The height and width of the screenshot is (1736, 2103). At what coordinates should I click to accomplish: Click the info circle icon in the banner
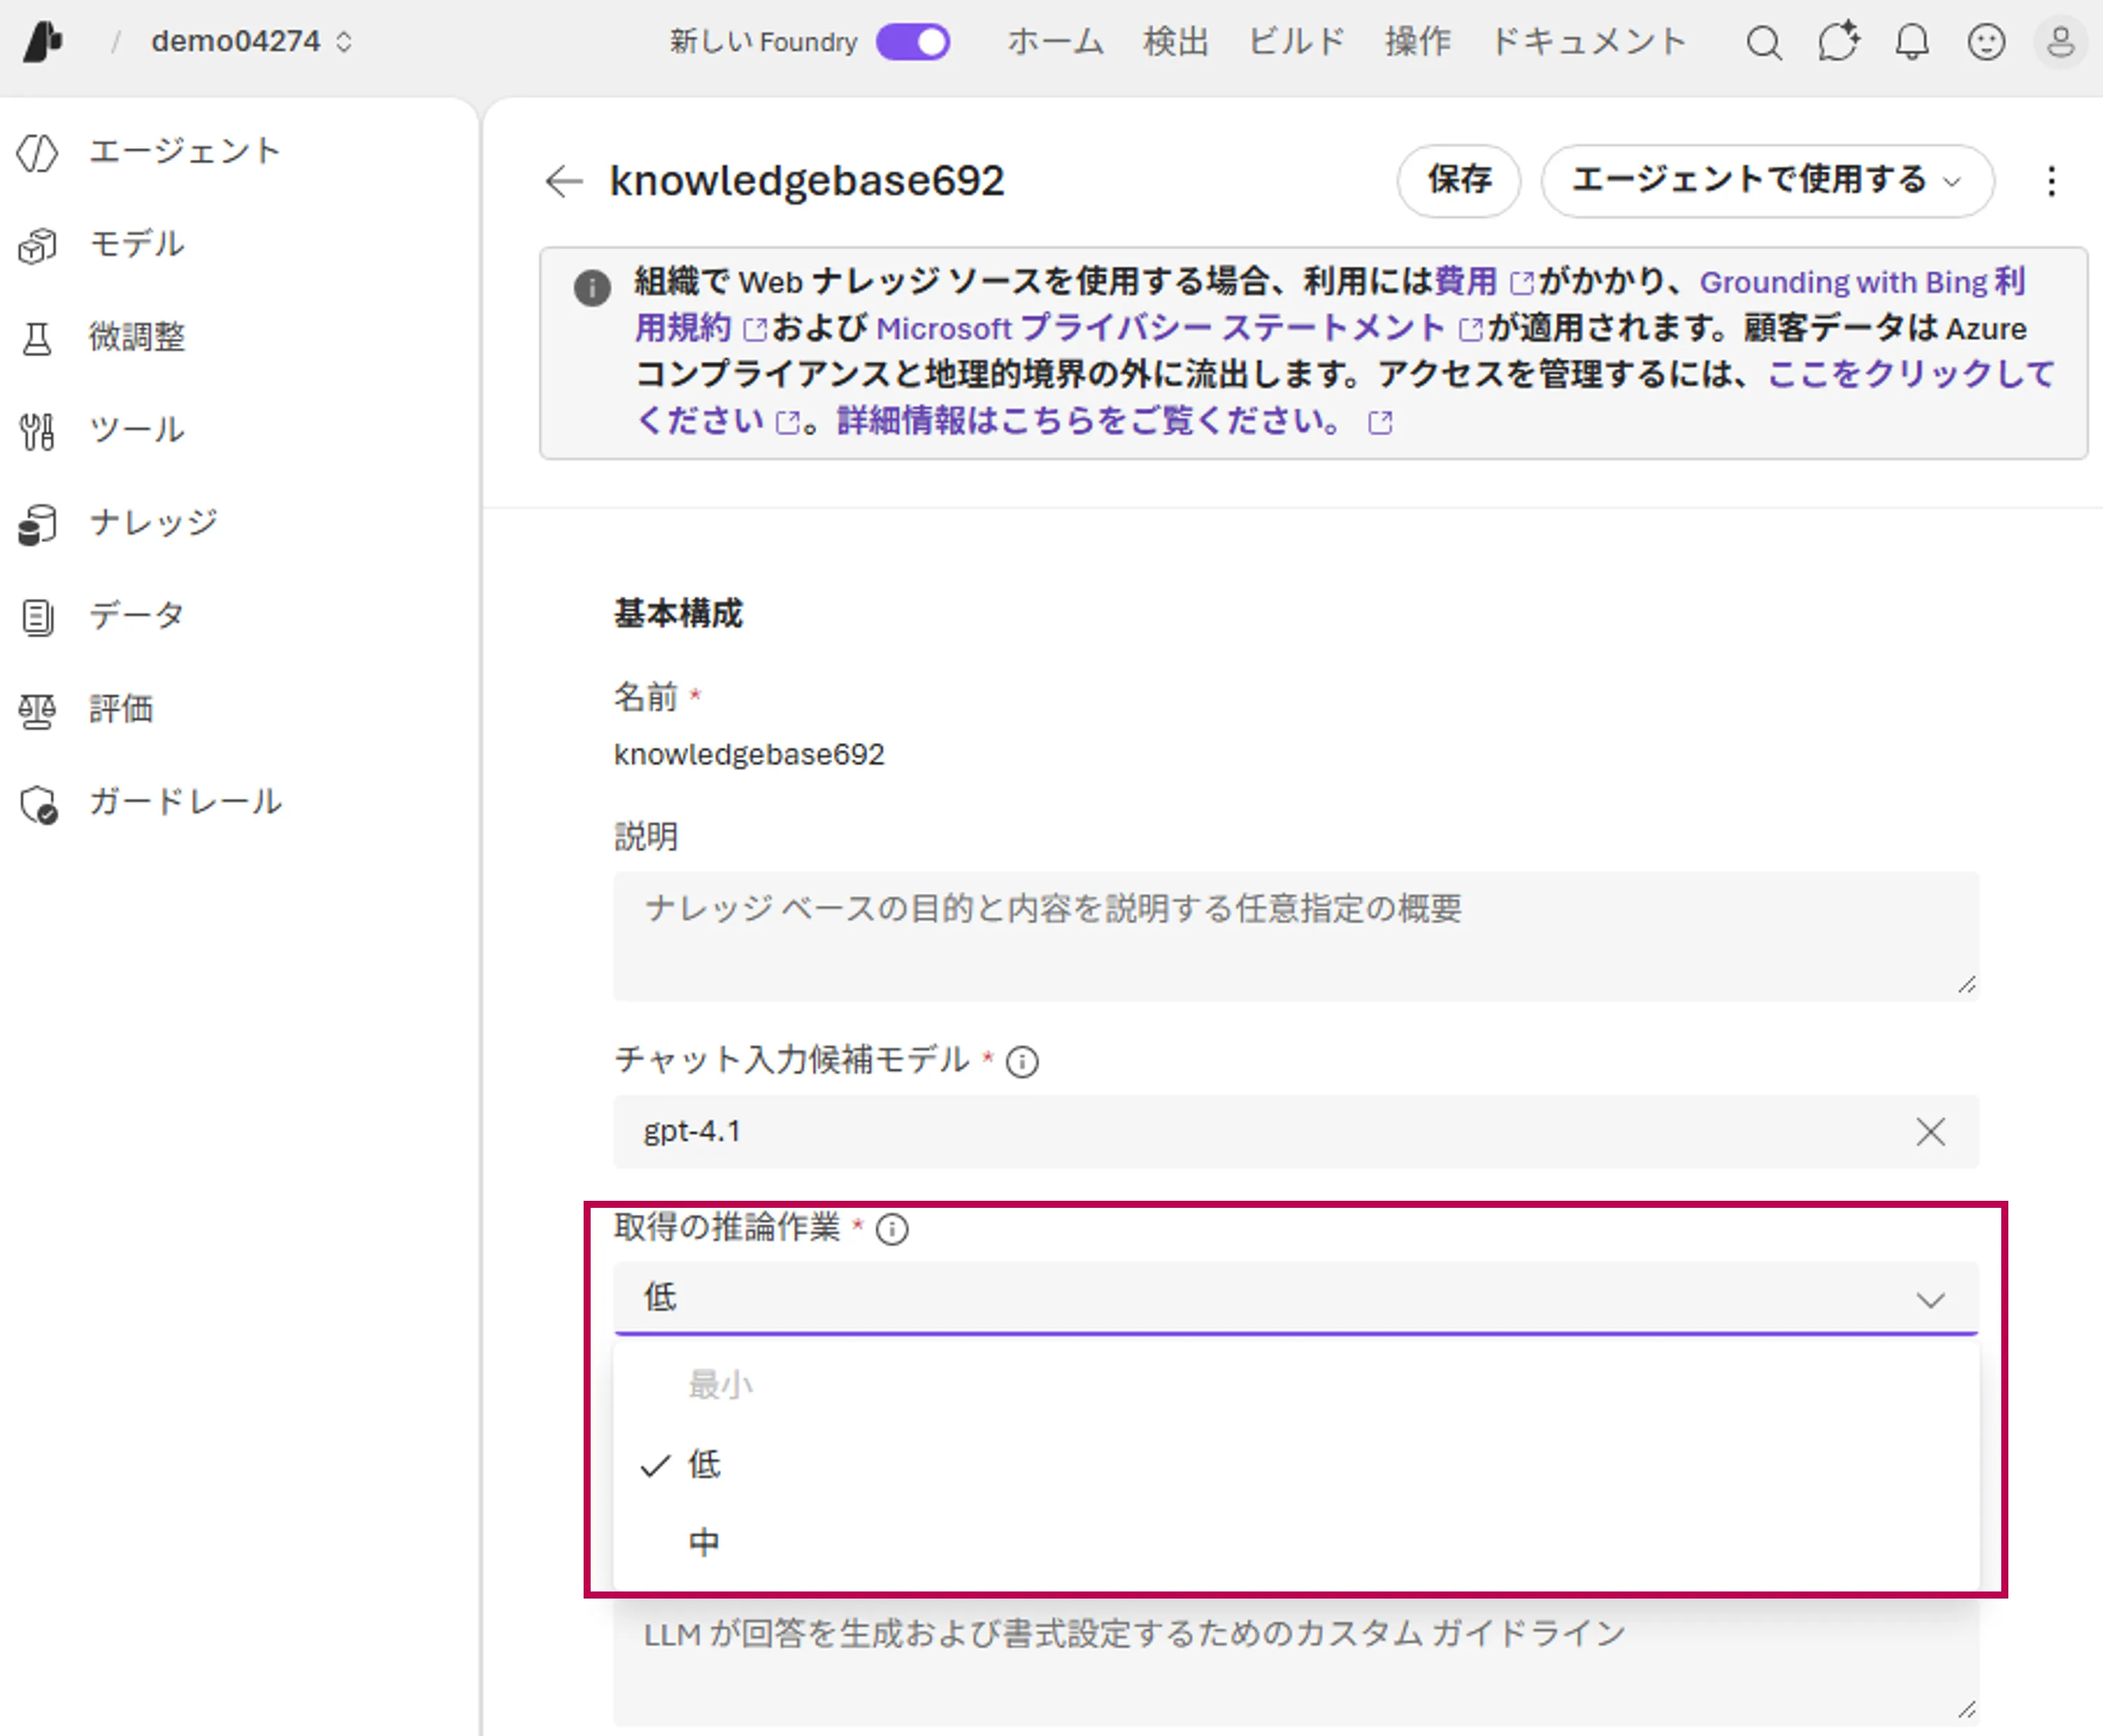pyautogui.click(x=592, y=288)
